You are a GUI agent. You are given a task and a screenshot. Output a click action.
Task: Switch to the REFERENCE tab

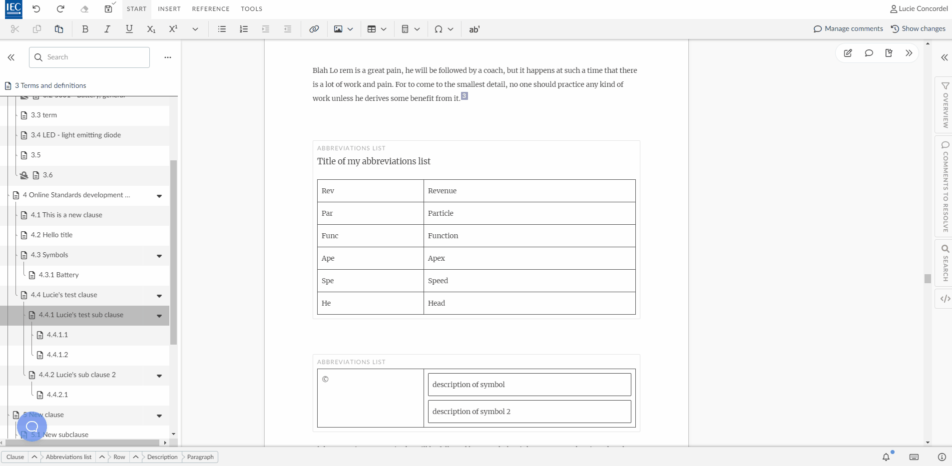211,9
